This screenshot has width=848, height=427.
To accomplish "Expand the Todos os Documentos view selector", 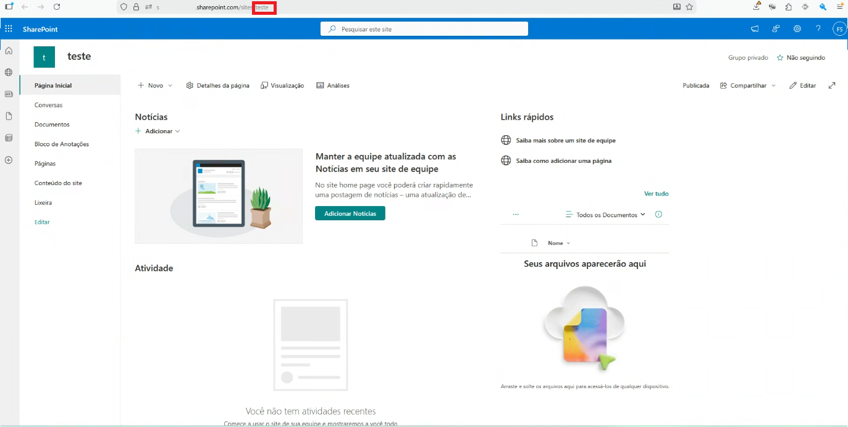I will 605,215.
